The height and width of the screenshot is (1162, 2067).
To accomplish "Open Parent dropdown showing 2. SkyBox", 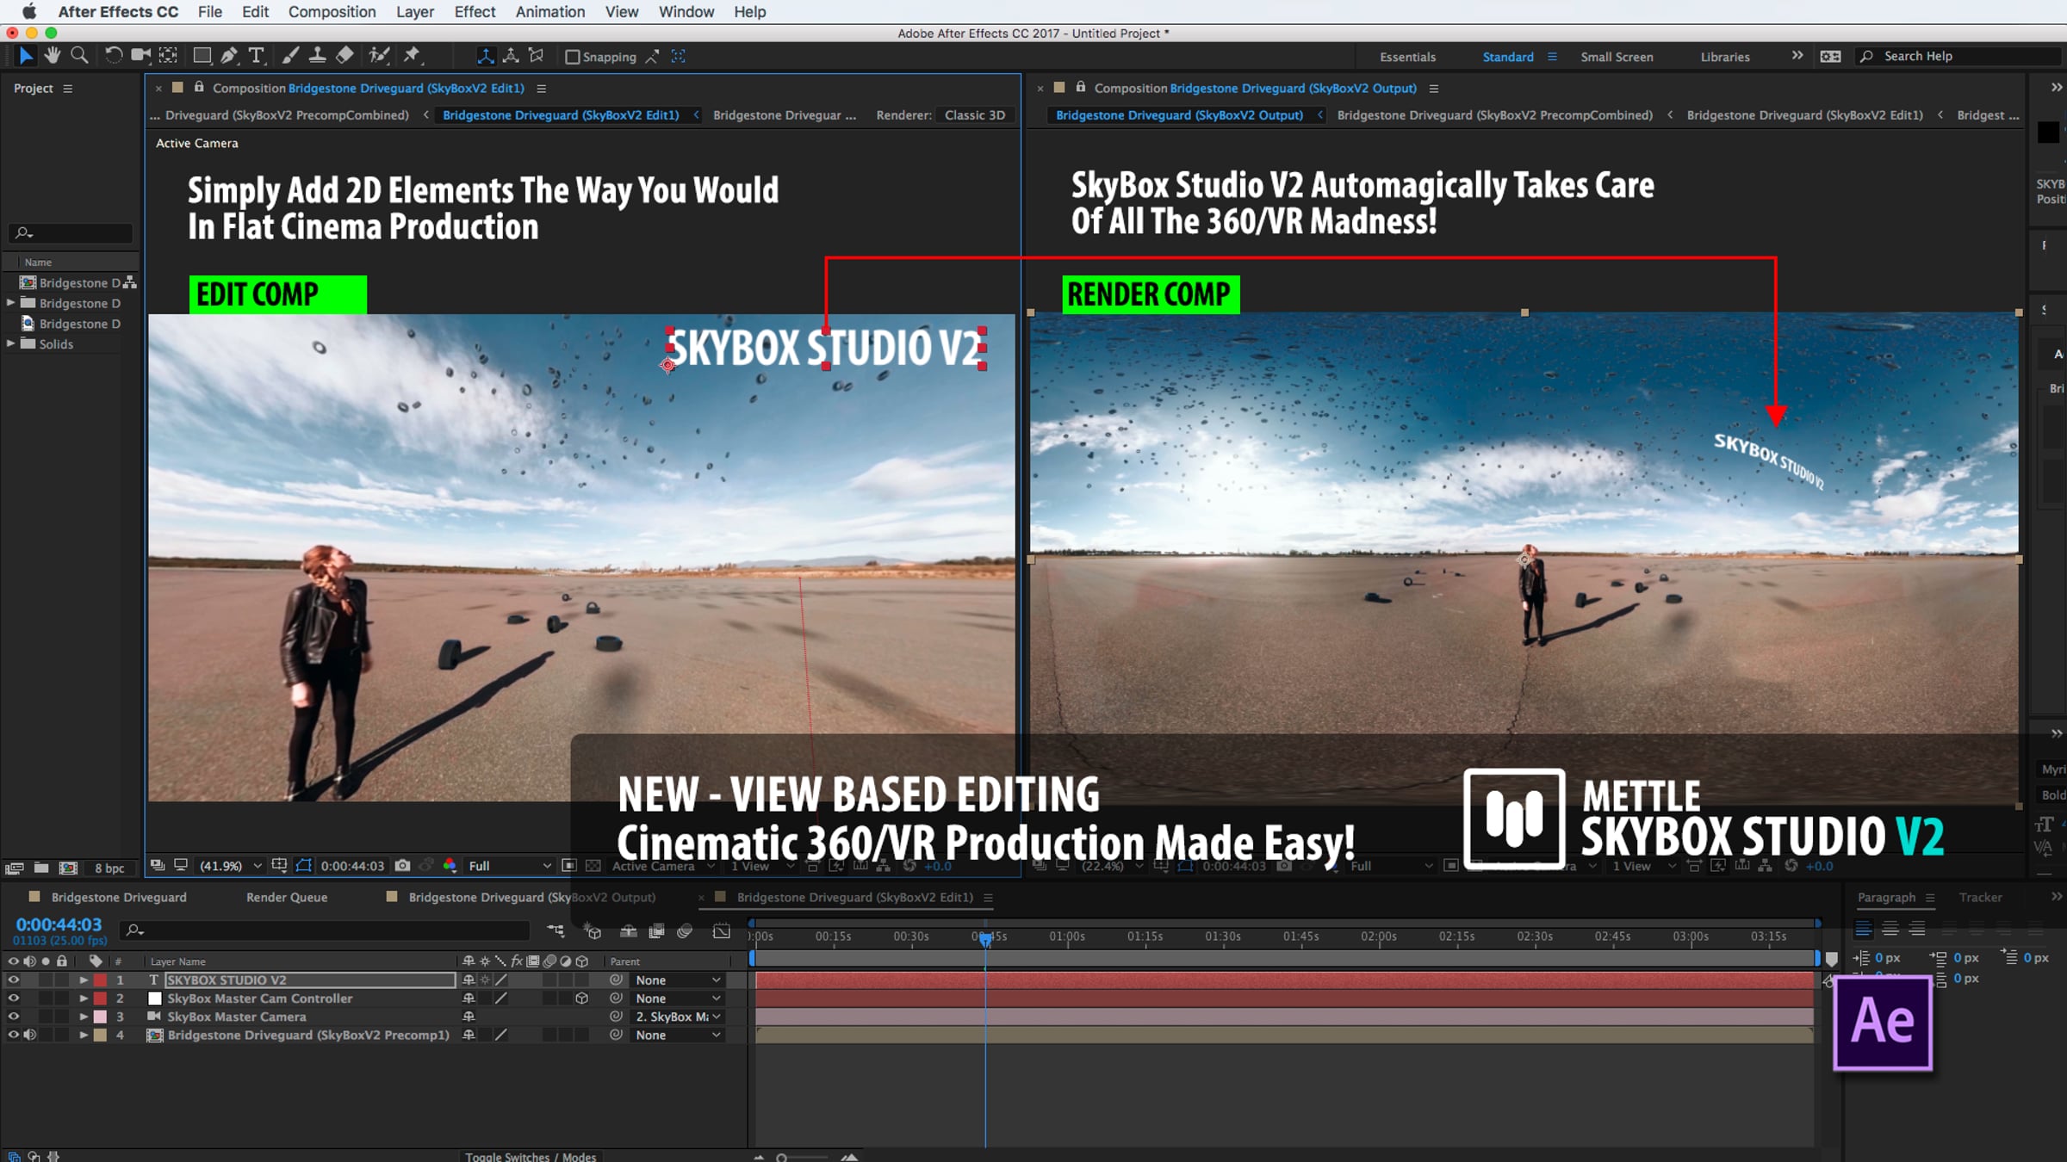I will coord(677,1017).
